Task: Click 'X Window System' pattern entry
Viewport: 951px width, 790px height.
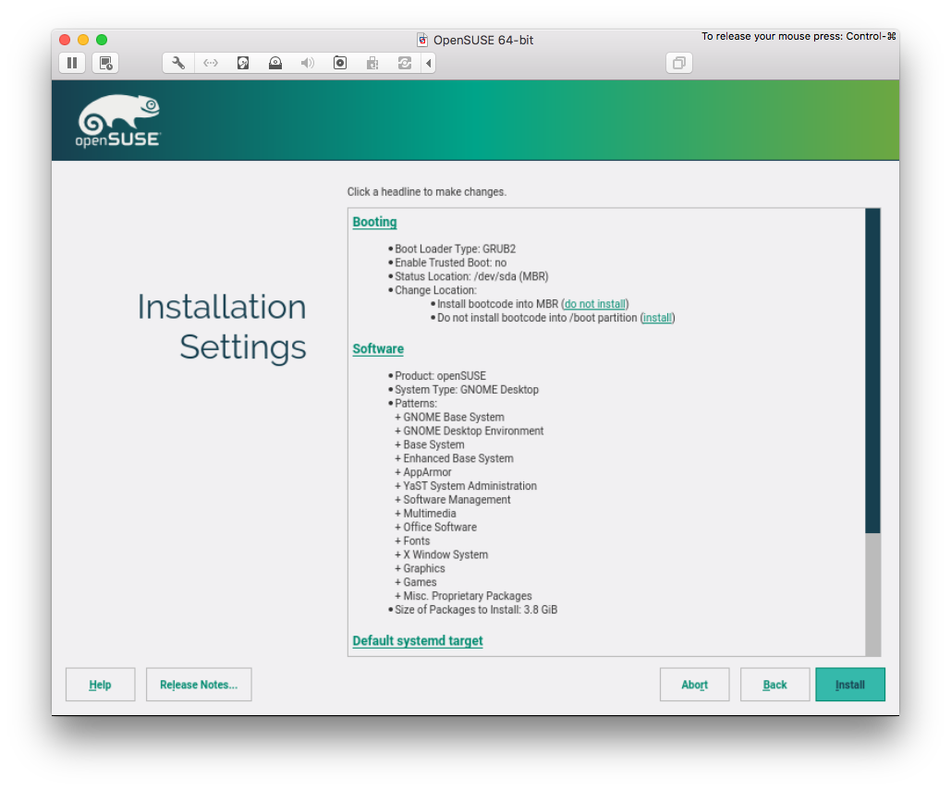Action: (x=445, y=554)
